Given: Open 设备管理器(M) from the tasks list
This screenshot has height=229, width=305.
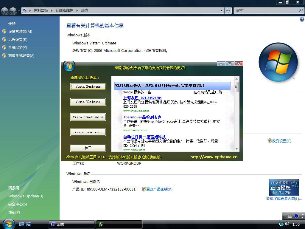Looking at the screenshot, I should pos(20,31).
